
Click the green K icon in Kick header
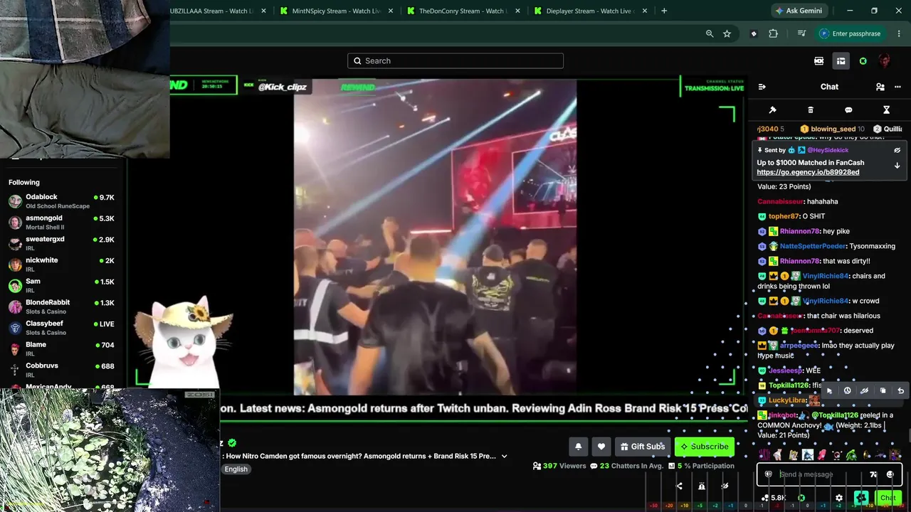tap(863, 61)
